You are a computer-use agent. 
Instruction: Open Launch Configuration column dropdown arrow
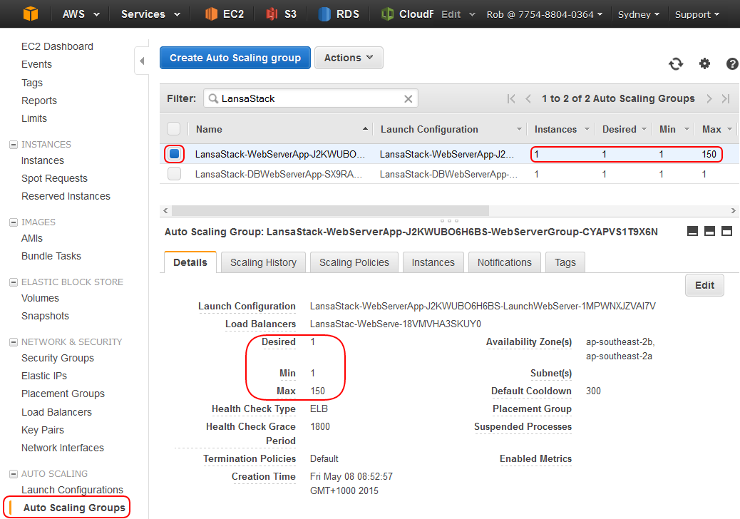(519, 129)
